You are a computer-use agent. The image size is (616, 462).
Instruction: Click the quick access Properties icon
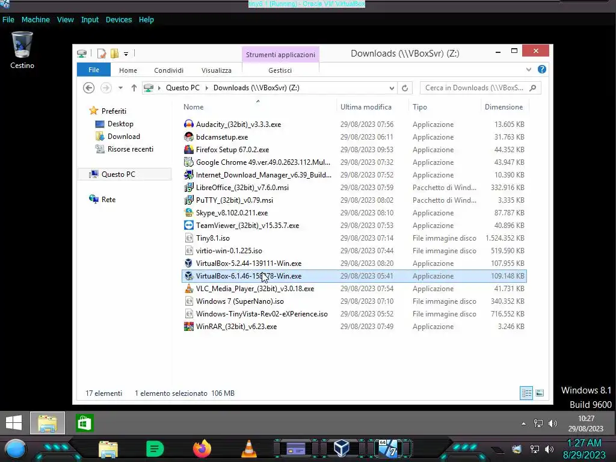point(101,53)
